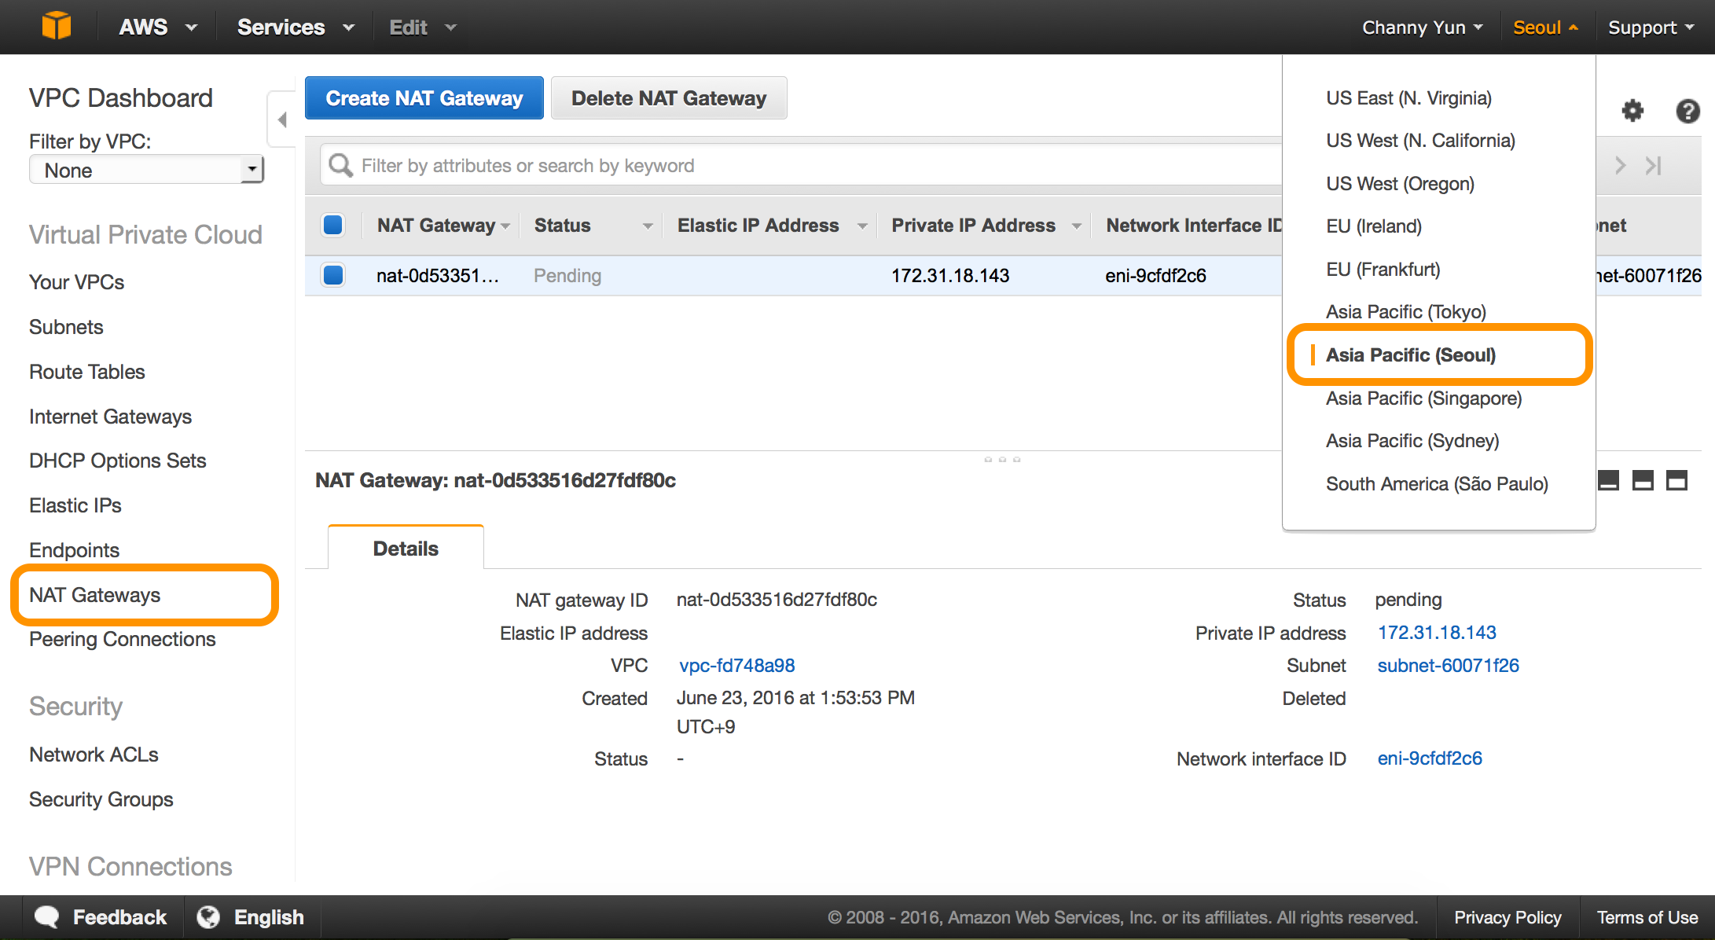This screenshot has height=940, width=1715.
Task: Switch to the Details tab
Action: 406,549
